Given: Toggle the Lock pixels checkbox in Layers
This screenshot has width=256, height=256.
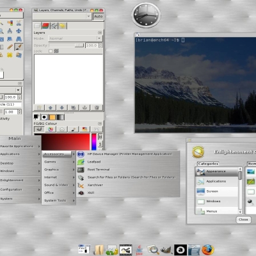Looking at the screenshot, I should click(51, 51).
